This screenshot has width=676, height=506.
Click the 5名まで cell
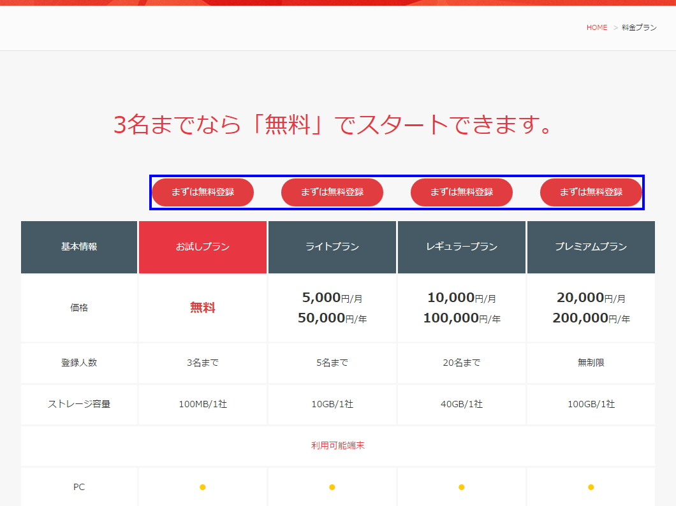click(332, 363)
